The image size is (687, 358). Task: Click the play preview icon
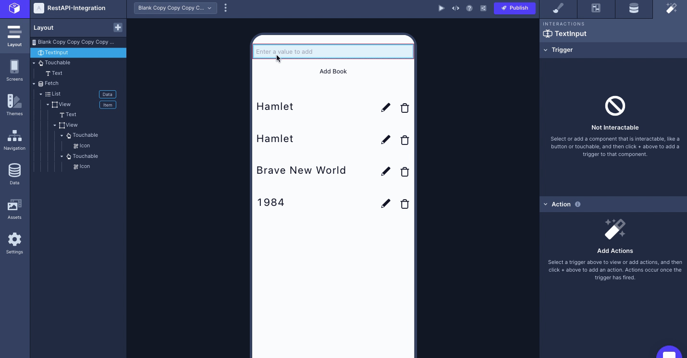coord(442,8)
